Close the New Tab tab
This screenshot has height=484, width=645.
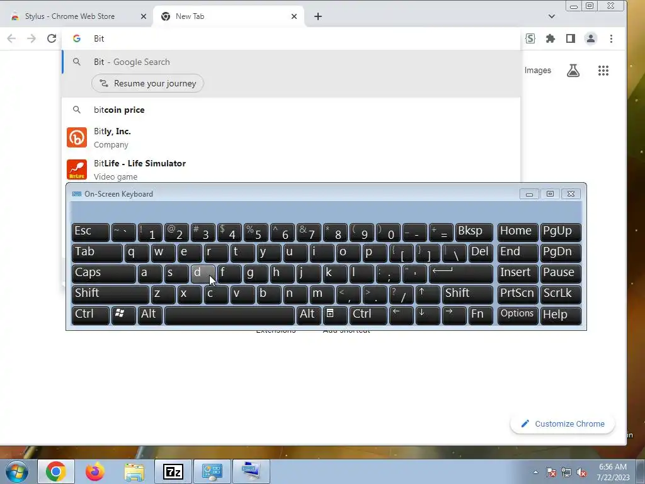coord(294,16)
